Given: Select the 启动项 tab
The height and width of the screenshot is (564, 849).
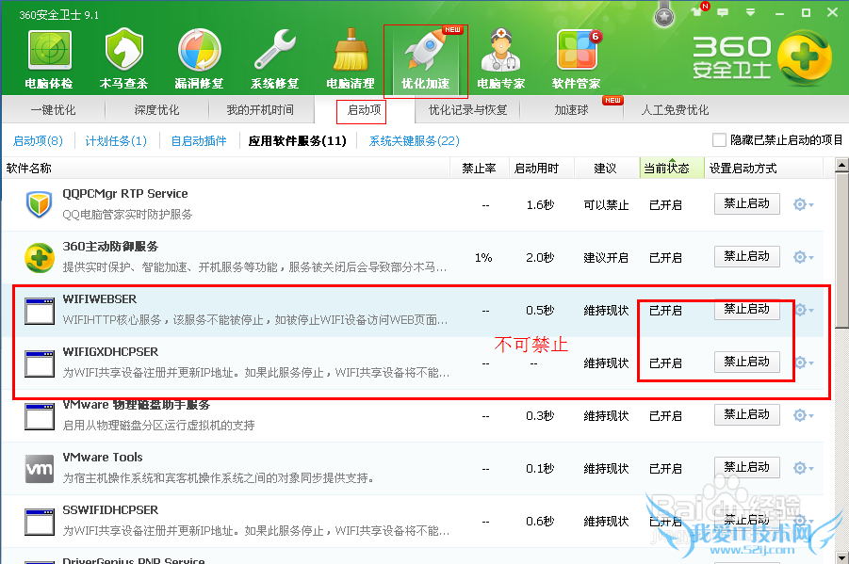Looking at the screenshot, I should pos(364,110).
